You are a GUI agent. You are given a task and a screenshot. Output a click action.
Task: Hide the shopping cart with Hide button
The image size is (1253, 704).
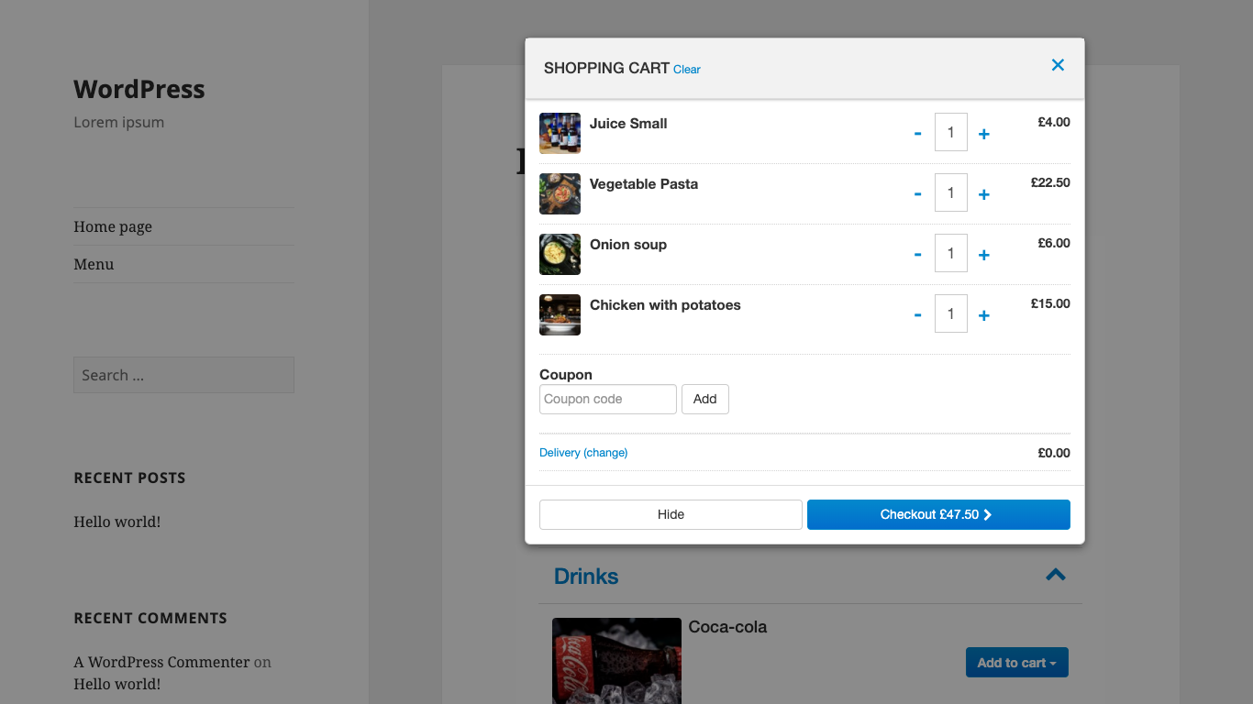(671, 514)
